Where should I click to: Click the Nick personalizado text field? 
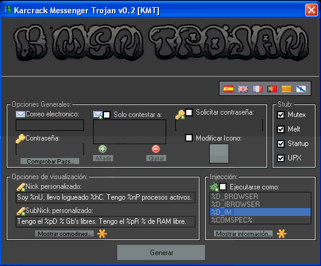(105, 197)
